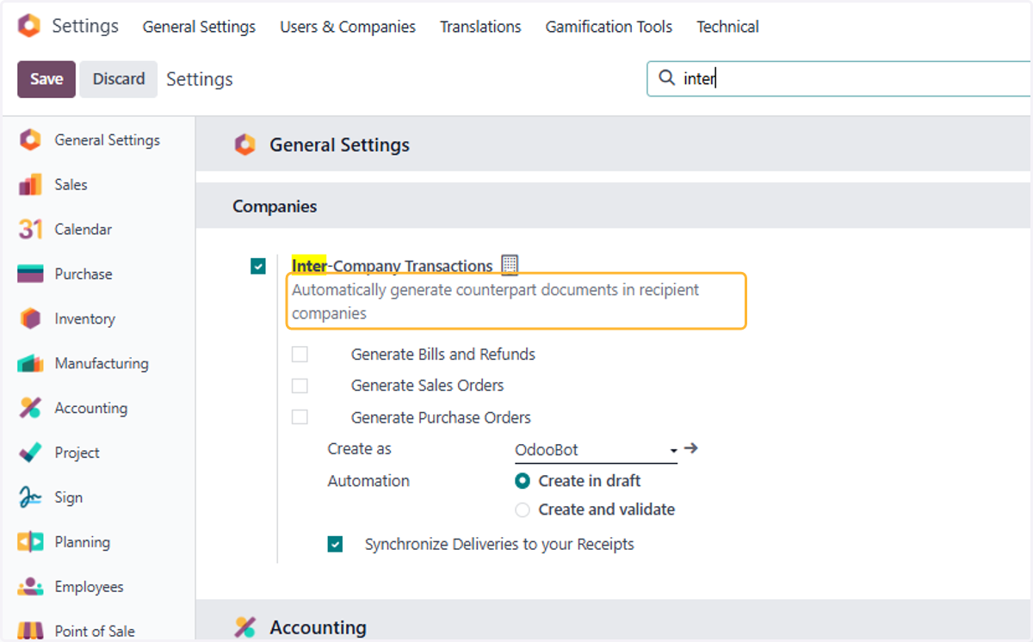This screenshot has width=1033, height=642.
Task: Click the settings search field containing inter
Action: (x=839, y=78)
